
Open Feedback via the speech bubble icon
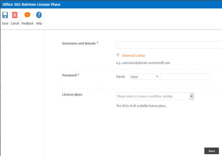[27, 15]
